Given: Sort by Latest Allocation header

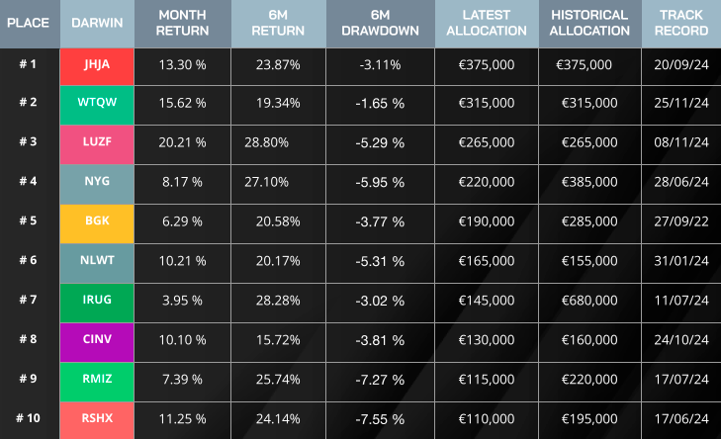Looking at the screenshot, I should tap(487, 23).
